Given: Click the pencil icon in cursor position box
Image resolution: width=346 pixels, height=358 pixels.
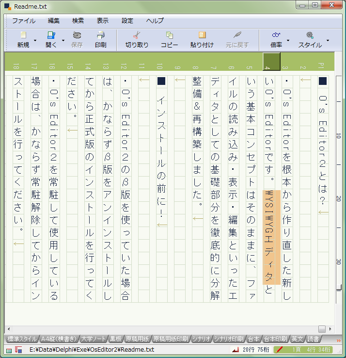Looking at the screenshot, I should click(279, 350).
